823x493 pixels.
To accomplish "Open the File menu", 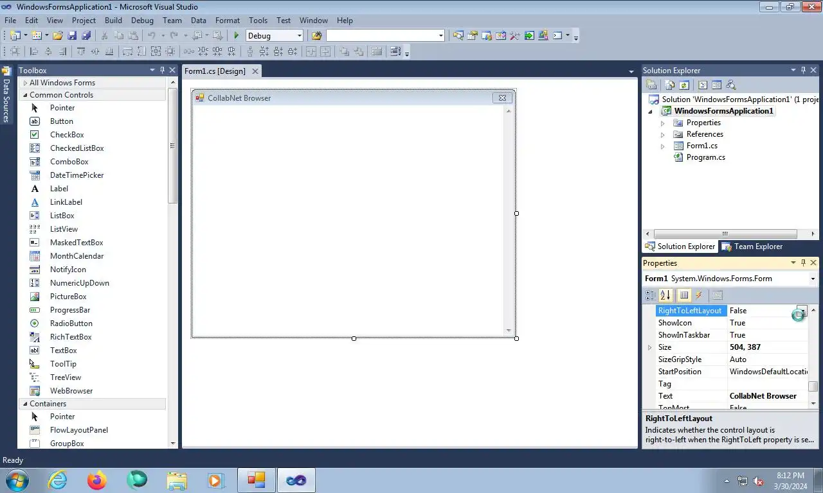I will 10,21.
